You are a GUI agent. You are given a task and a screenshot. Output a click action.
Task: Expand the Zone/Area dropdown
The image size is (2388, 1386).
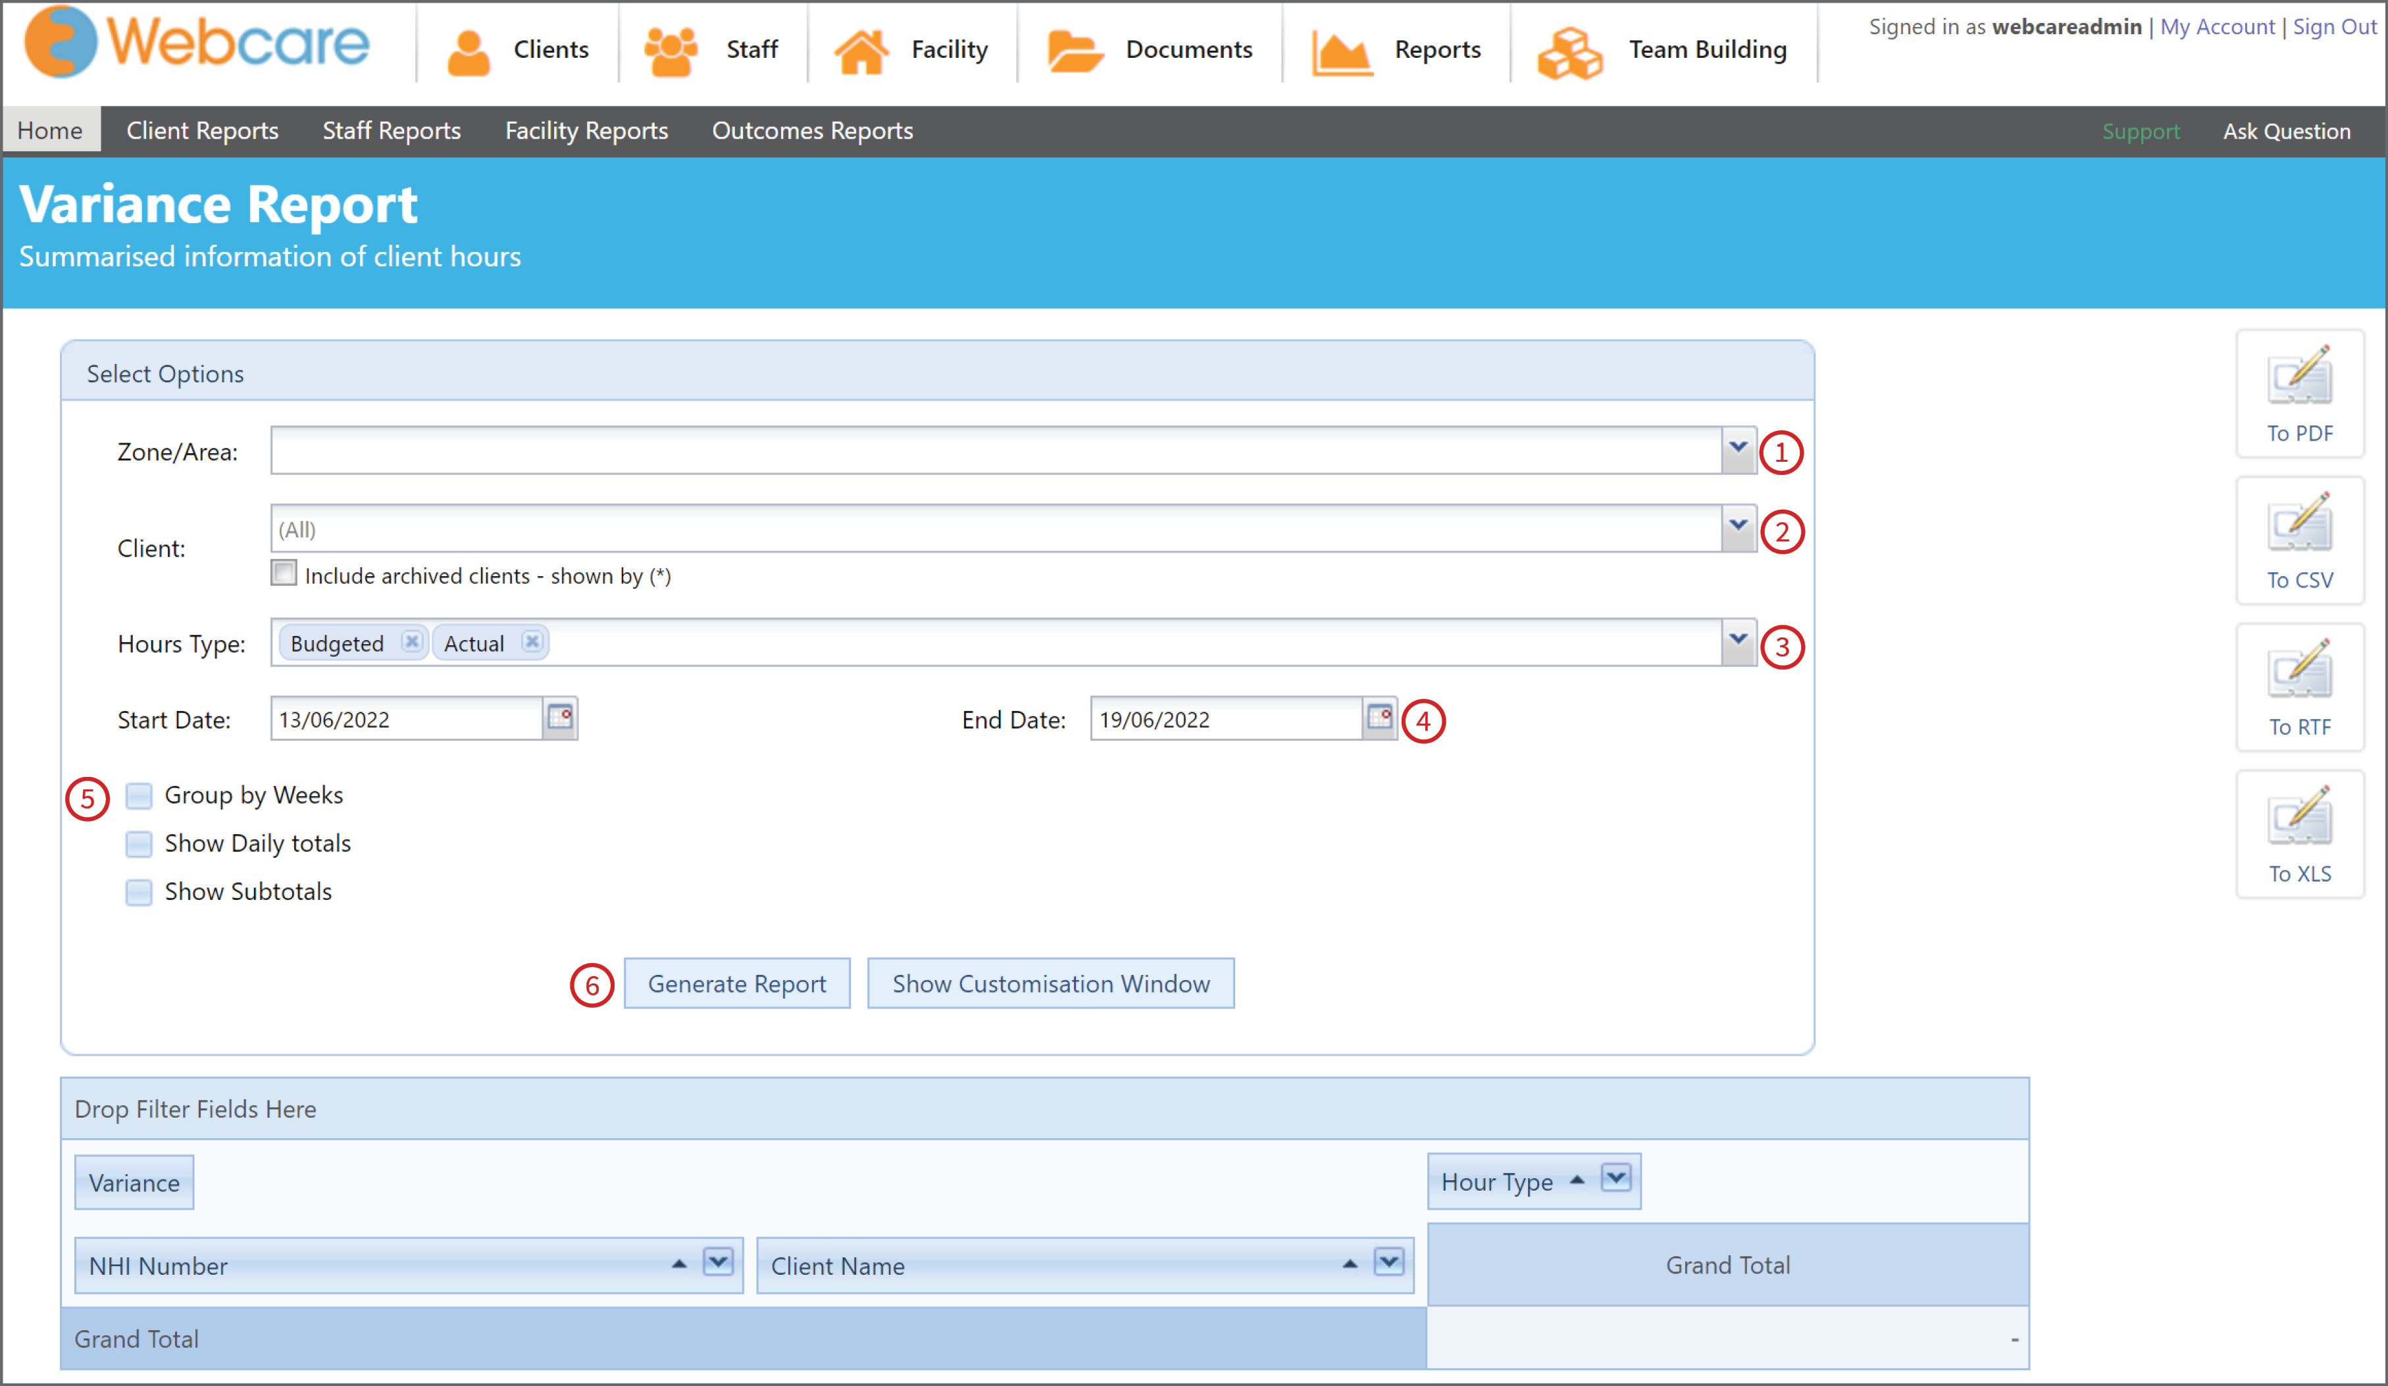click(x=1738, y=449)
